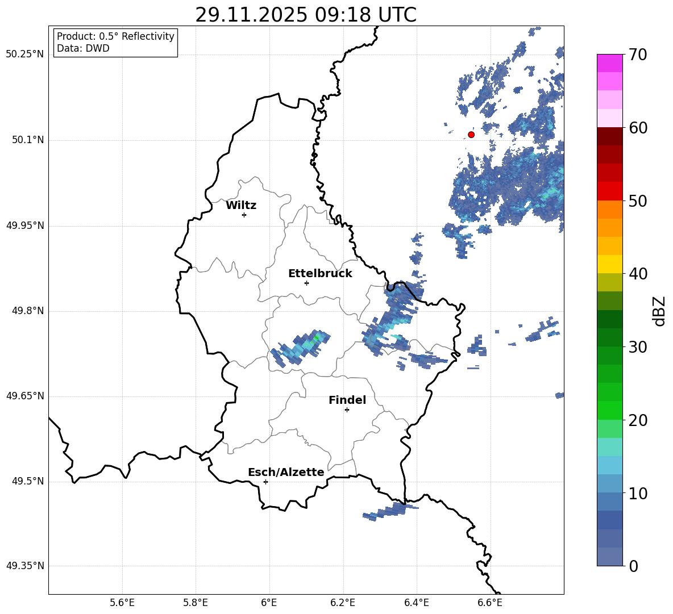Click the bright green colorbar segment above 20
The height and width of the screenshot is (614, 673).
pos(609,410)
